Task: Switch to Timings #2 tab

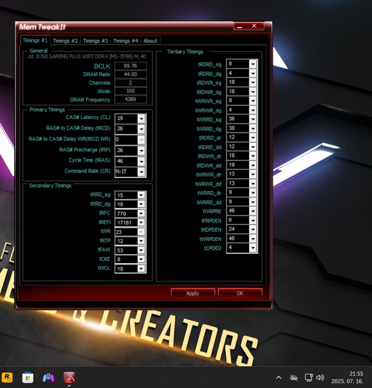Action: pos(65,41)
